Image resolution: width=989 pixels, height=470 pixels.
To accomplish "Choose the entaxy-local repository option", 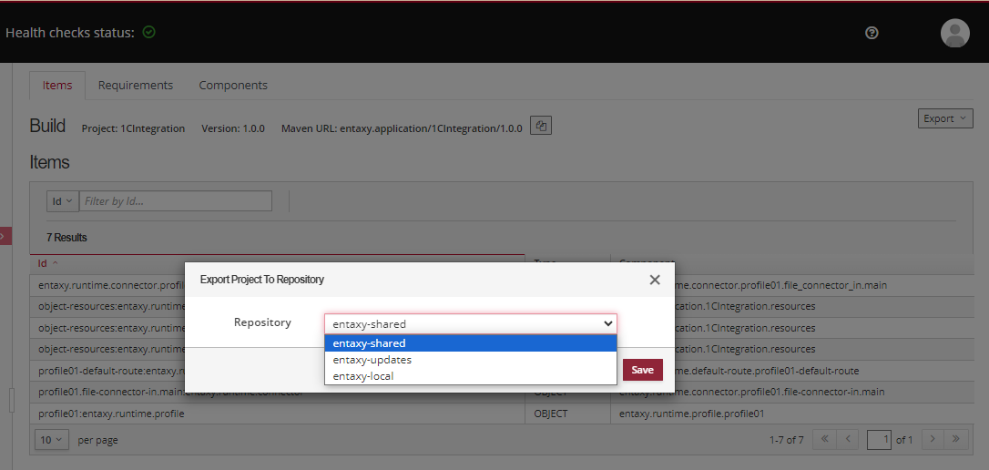I will click(x=363, y=375).
